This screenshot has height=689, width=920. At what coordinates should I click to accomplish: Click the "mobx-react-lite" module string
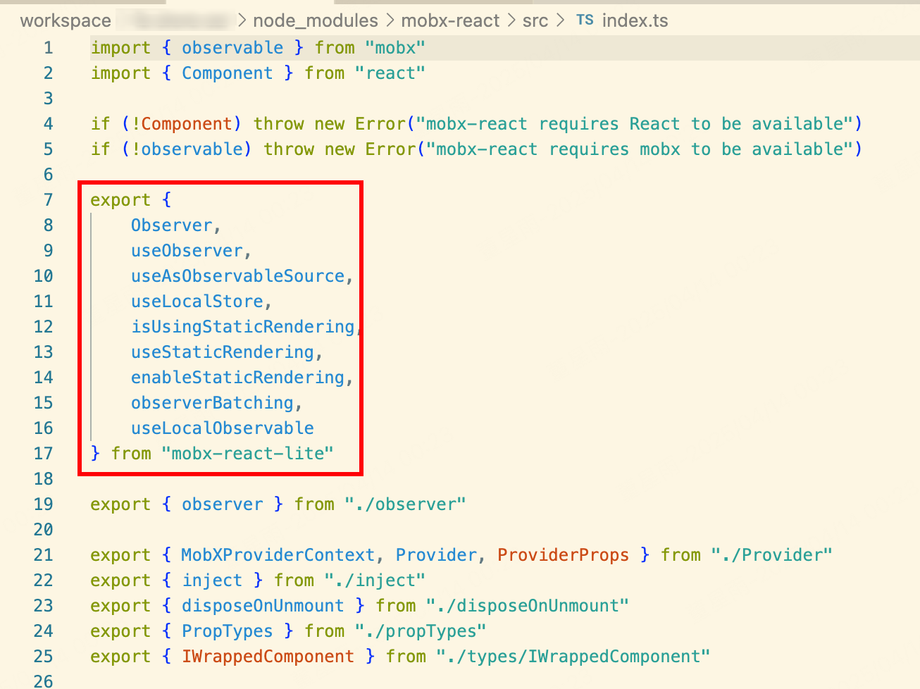click(248, 454)
